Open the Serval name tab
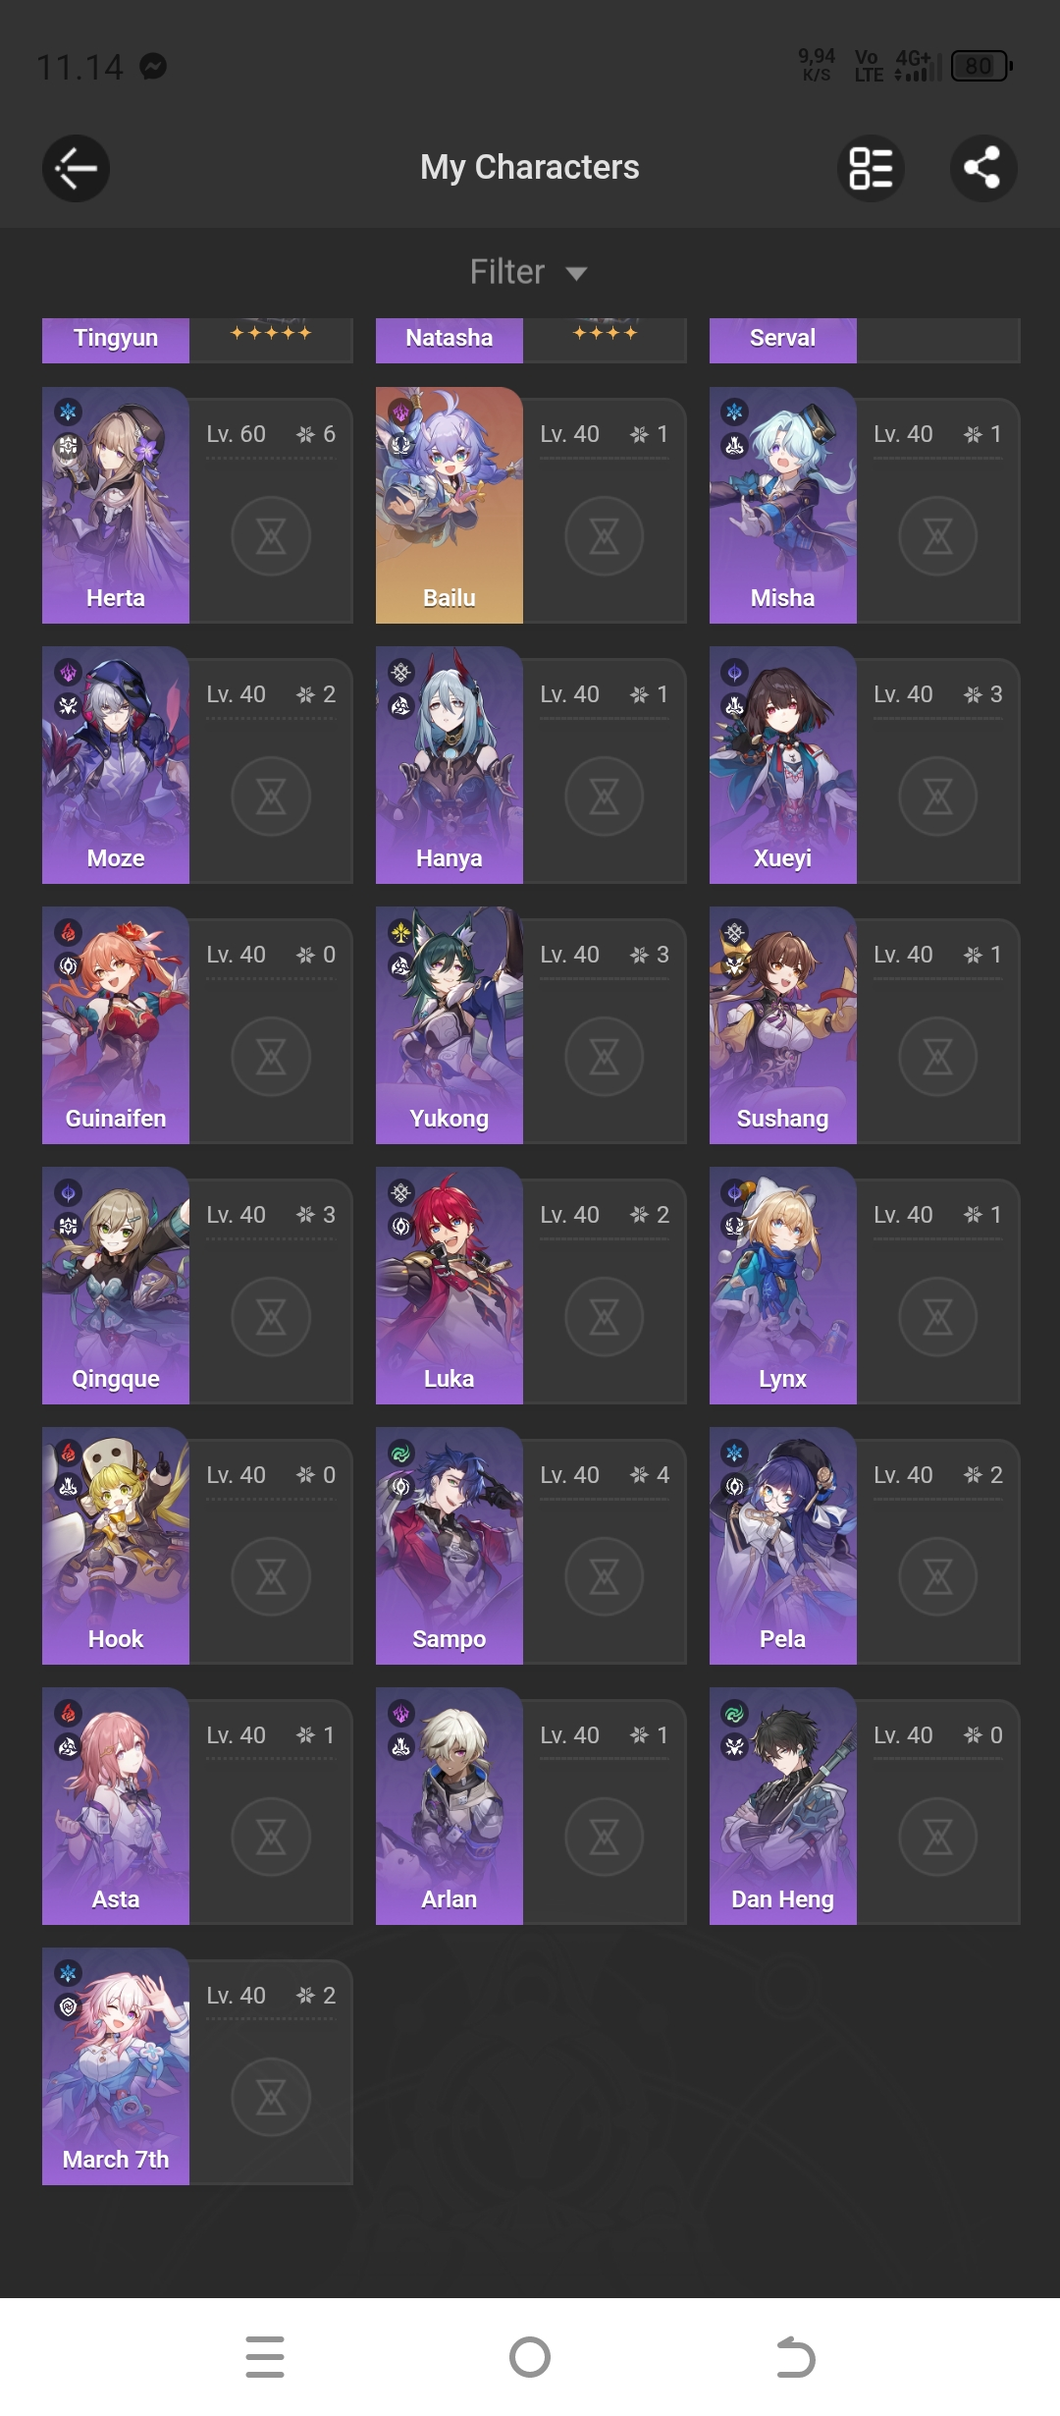Image resolution: width=1060 pixels, height=2416 pixels. click(x=783, y=339)
